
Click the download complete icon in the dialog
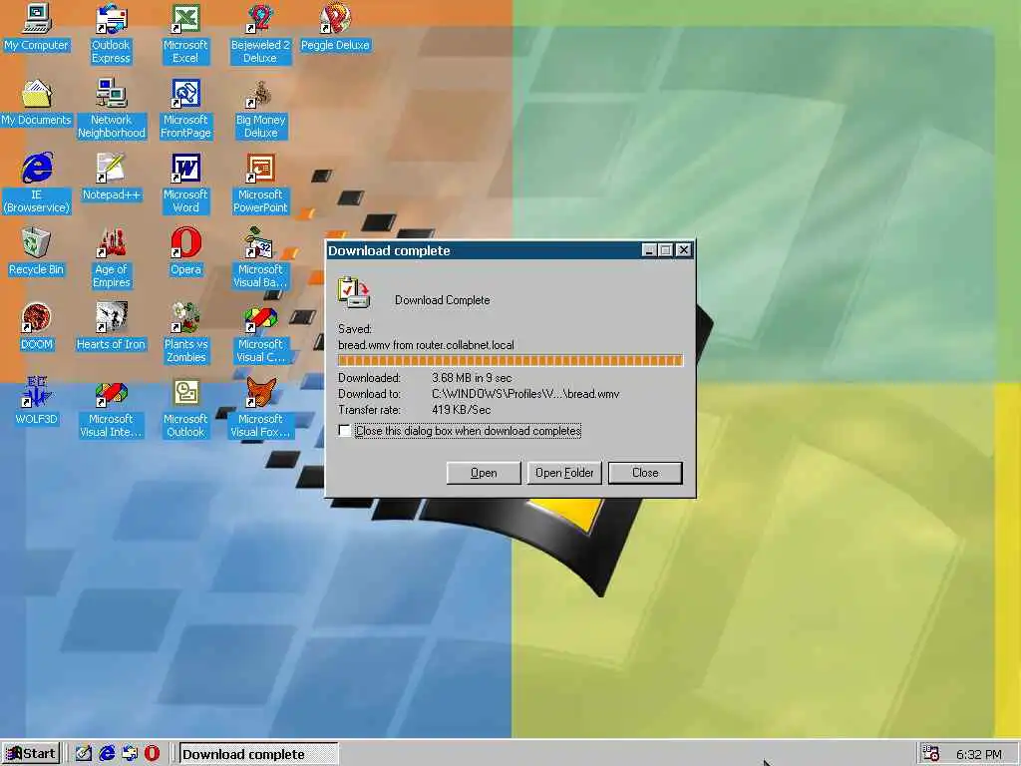pyautogui.click(x=354, y=292)
